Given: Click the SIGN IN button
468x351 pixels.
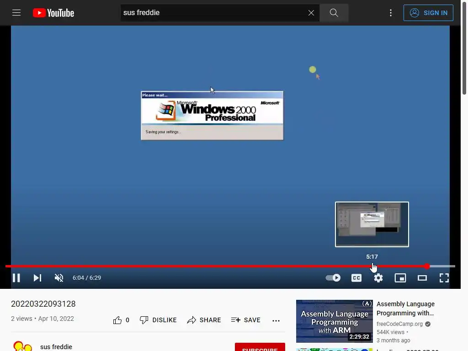Looking at the screenshot, I should (428, 13).
